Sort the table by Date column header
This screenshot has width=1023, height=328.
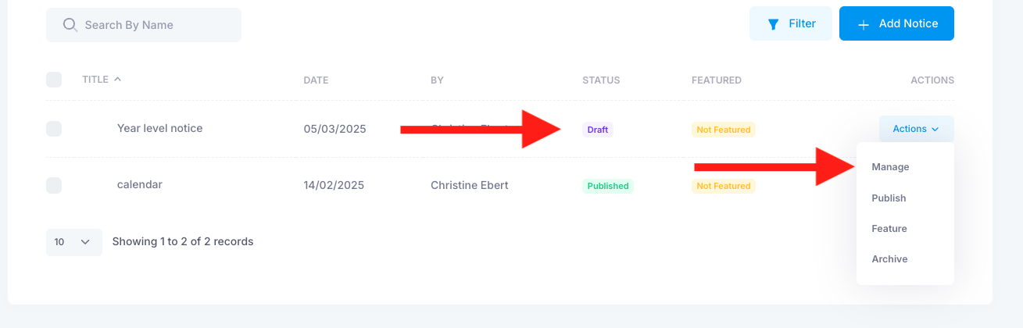(316, 80)
